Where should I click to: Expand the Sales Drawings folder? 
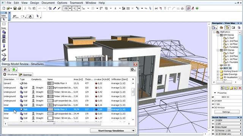point(218,74)
